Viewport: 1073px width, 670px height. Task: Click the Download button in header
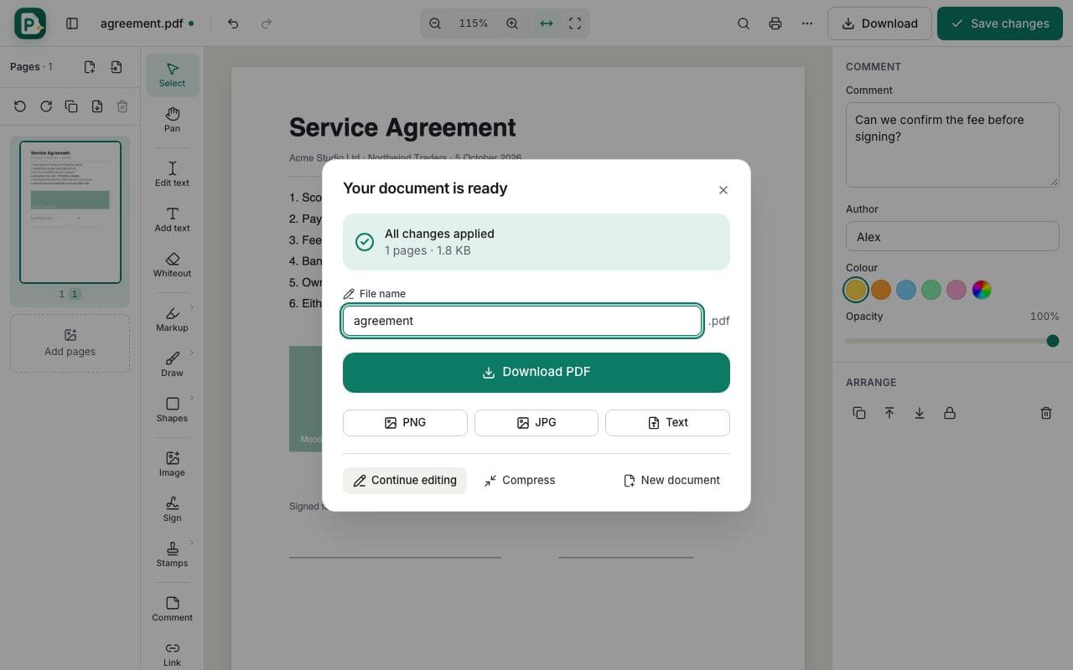pyautogui.click(x=879, y=23)
